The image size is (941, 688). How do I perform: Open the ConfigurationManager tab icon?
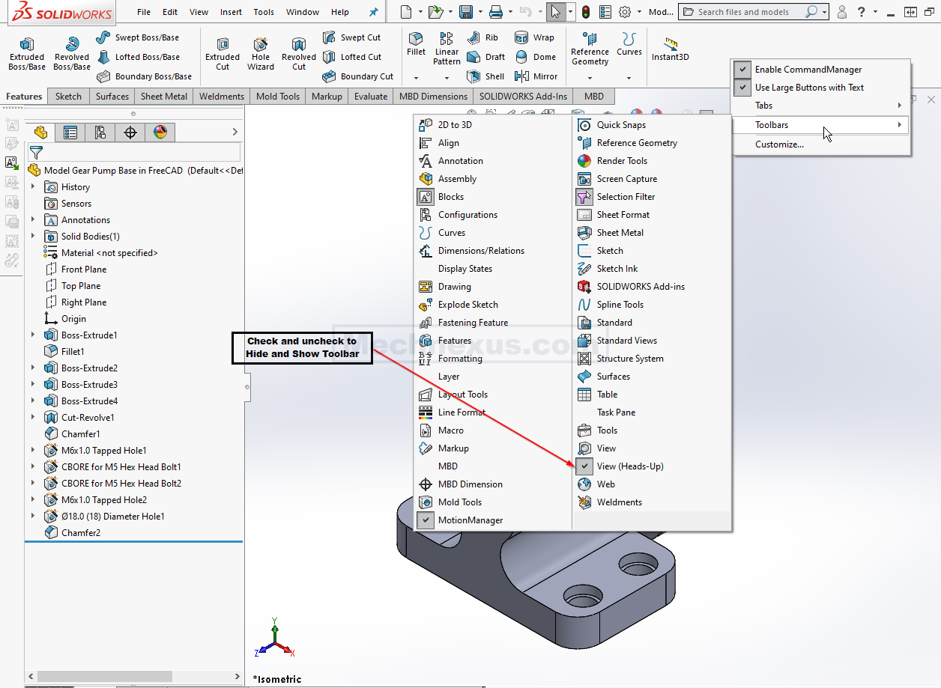point(100,133)
